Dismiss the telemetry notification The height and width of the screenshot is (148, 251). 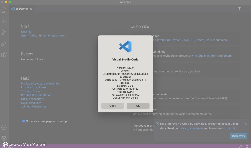point(246,124)
